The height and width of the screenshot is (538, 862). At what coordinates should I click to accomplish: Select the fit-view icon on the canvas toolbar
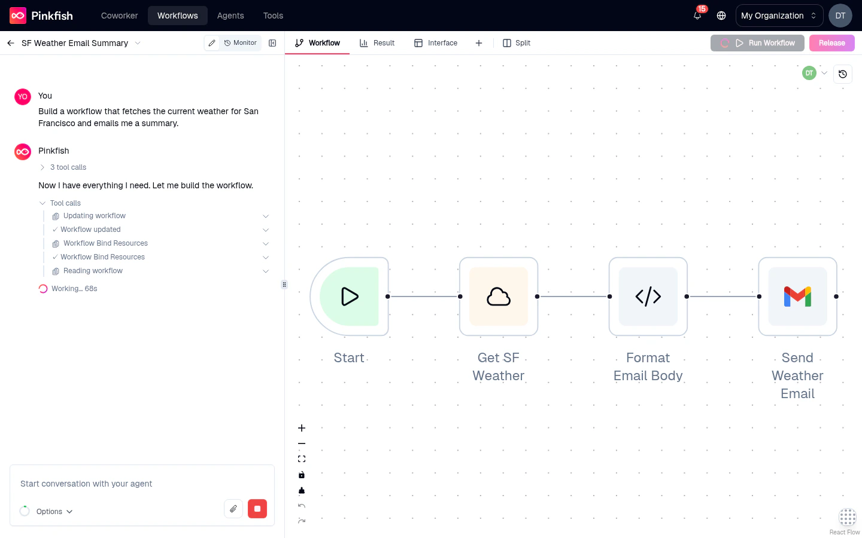tap(302, 458)
